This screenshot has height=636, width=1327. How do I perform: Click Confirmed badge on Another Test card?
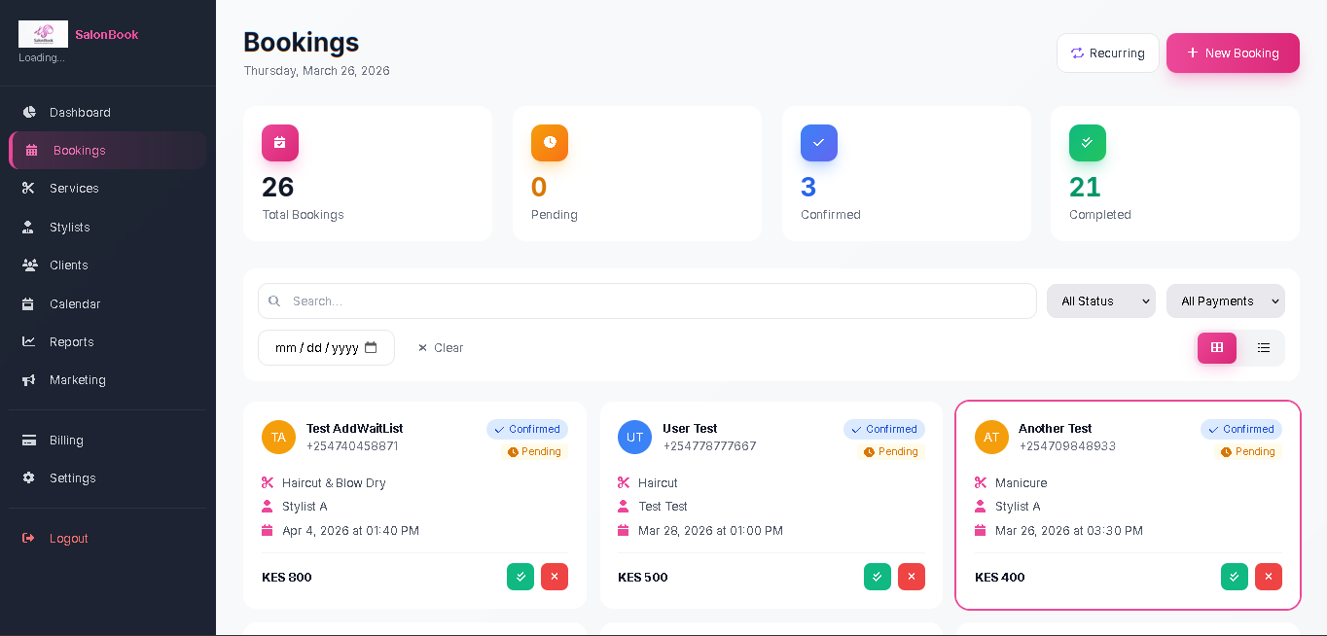point(1241,429)
